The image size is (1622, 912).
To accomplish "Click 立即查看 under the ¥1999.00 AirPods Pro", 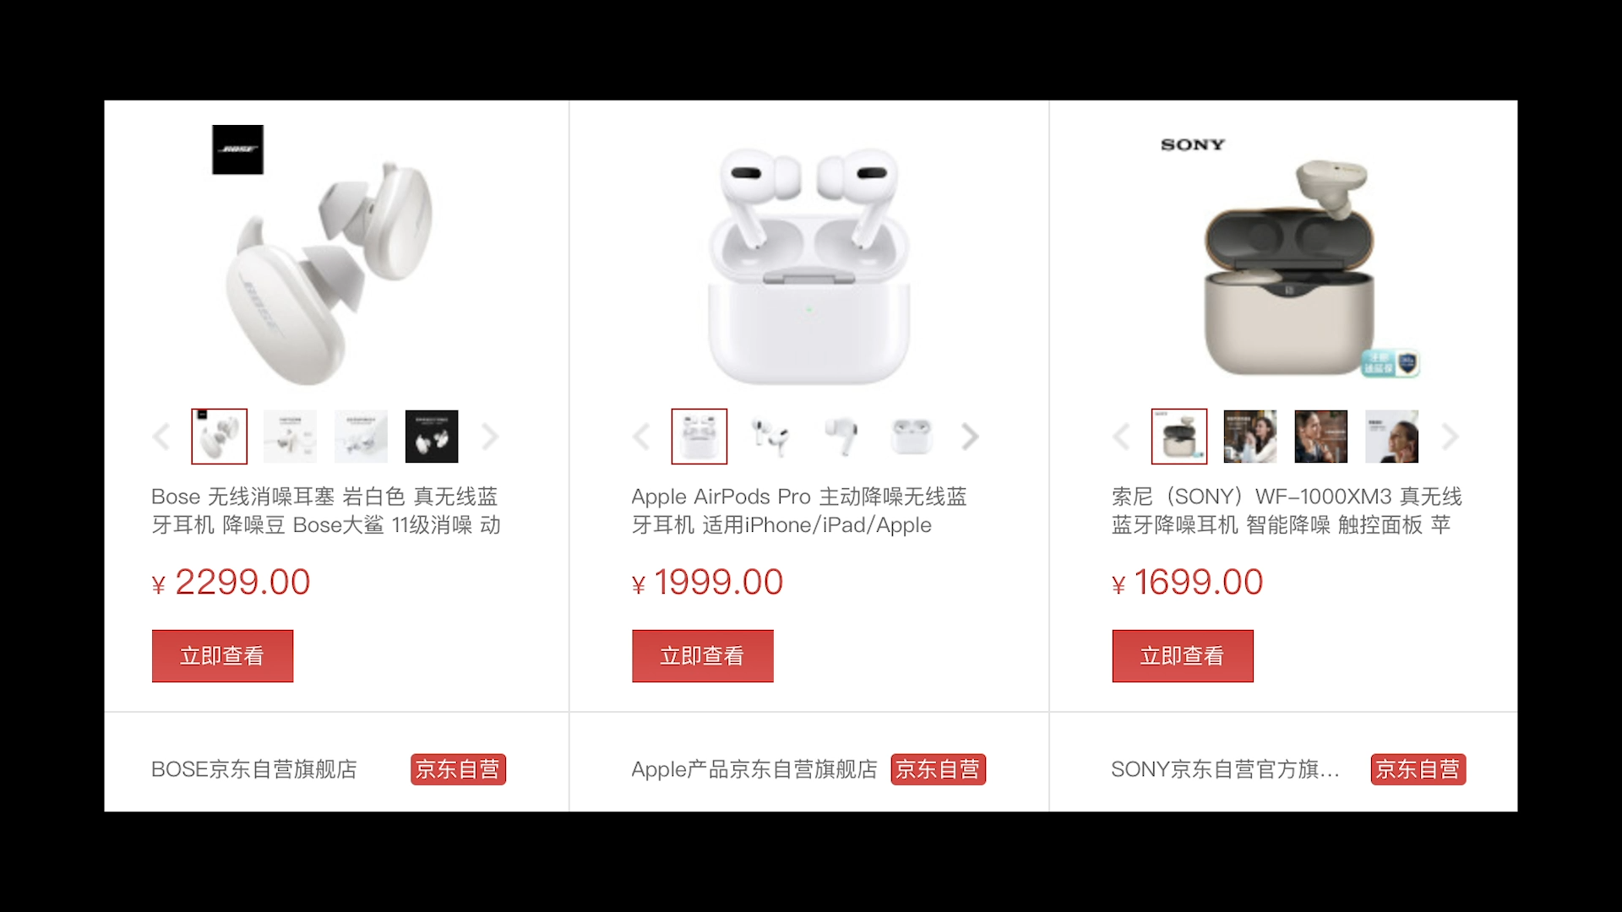I will coord(702,656).
